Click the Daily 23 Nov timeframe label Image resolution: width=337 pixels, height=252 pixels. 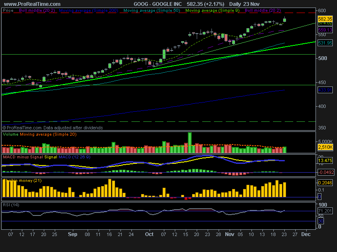(244, 4)
